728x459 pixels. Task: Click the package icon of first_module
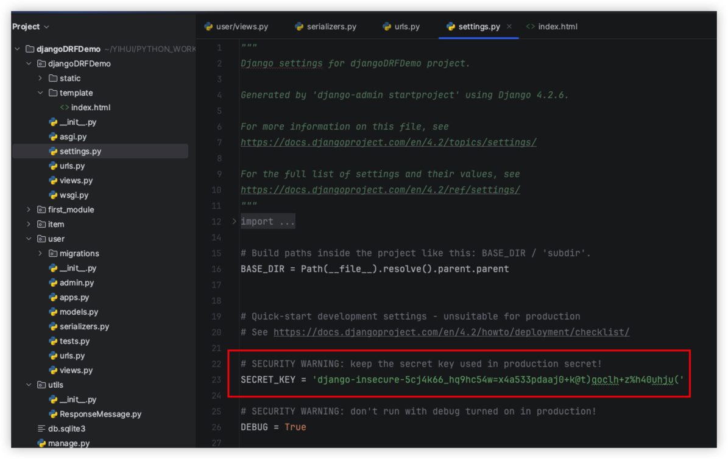(41, 209)
